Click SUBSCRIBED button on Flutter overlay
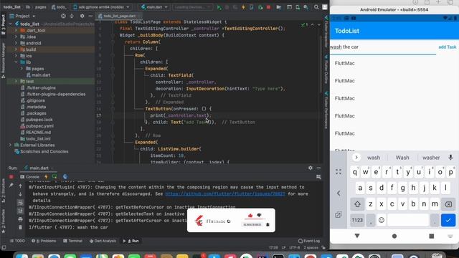The height and width of the screenshot is (258, 459). pyautogui.click(x=252, y=224)
